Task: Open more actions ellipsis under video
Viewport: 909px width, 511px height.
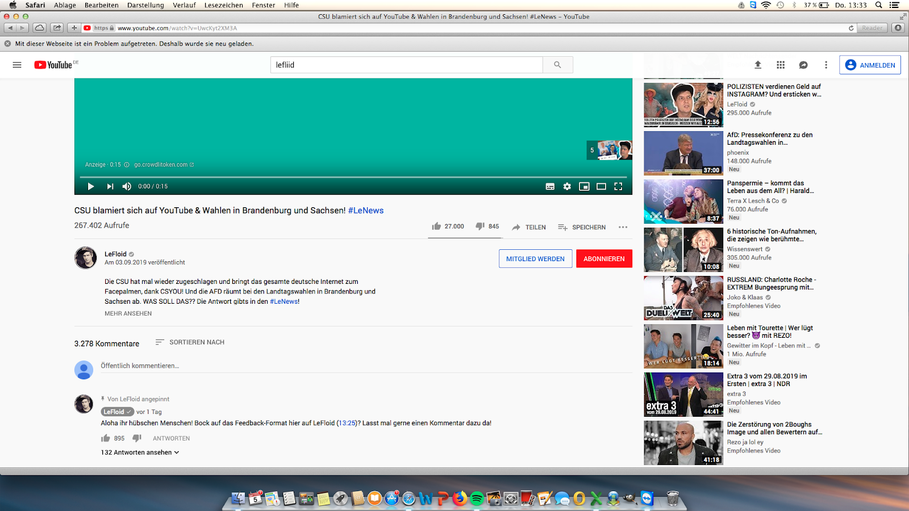Action: tap(623, 227)
